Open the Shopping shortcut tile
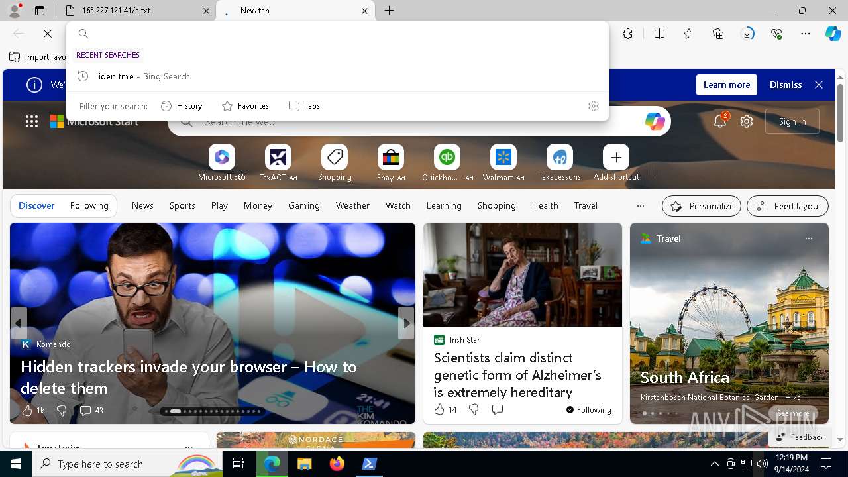This screenshot has height=477, width=848. (x=335, y=158)
